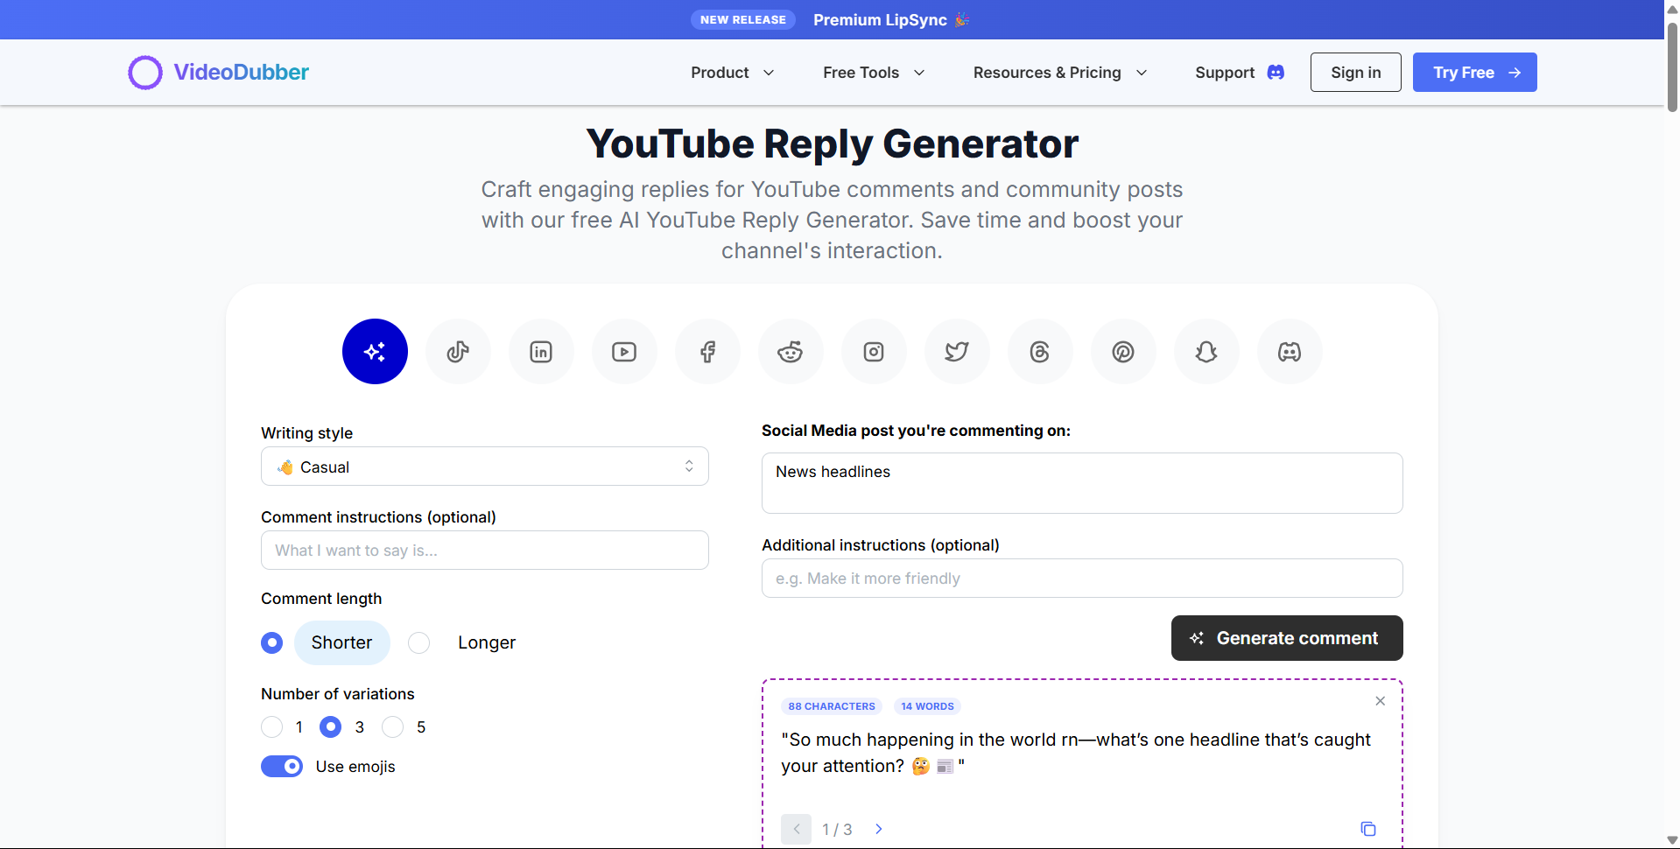The image size is (1680, 849).
Task: Select the Pinterest platform icon
Action: click(x=1123, y=351)
